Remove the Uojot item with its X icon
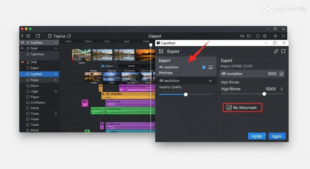The height and width of the screenshot is (169, 310). pos(56,91)
